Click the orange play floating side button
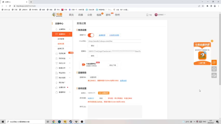 pos(214,63)
